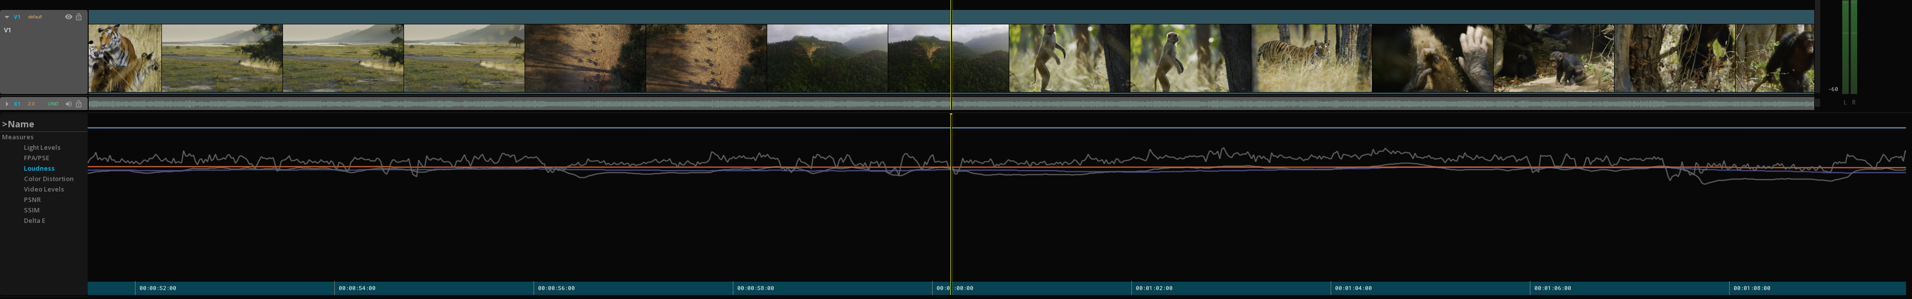
Task: Select the Delta E measure
Action: pyautogui.click(x=34, y=220)
